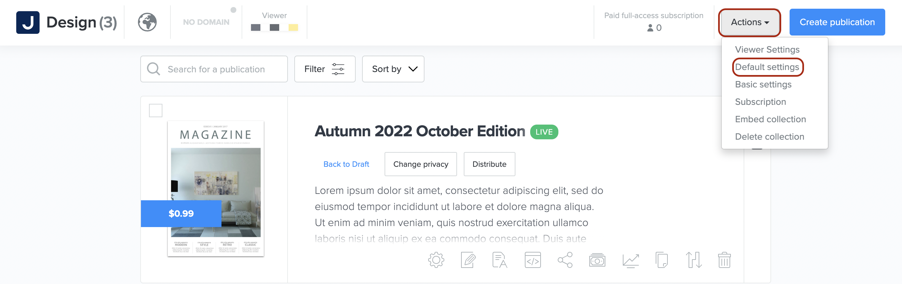This screenshot has width=902, height=284.
Task: Click the duplicate publication icon
Action: [661, 260]
